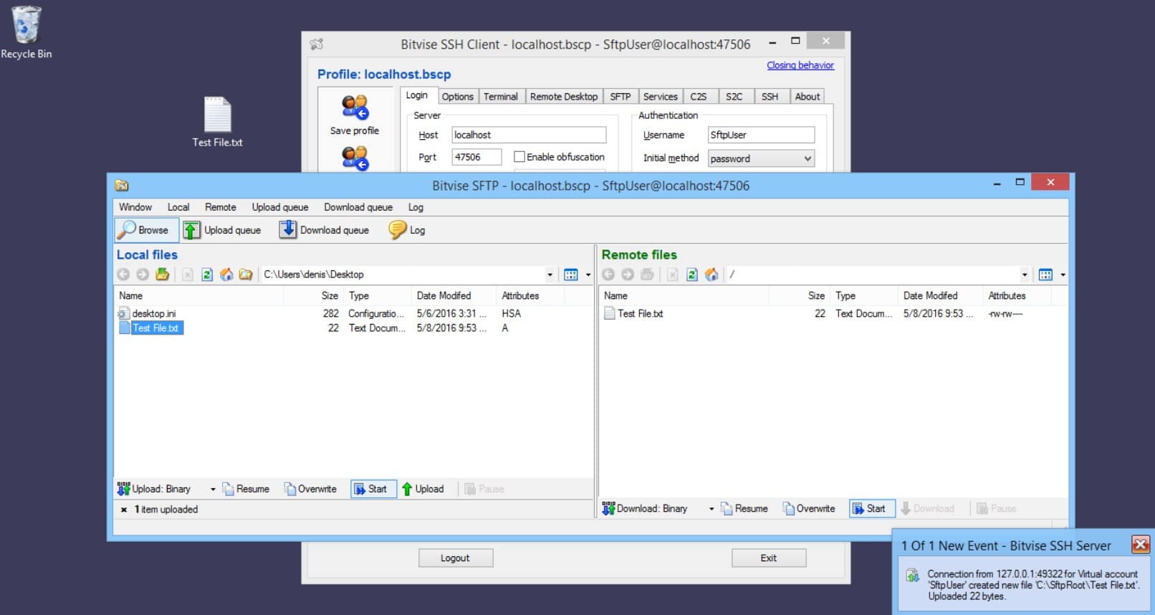This screenshot has width=1155, height=615.
Task: Click the up-folder icon in Remote files
Action: pos(648,275)
